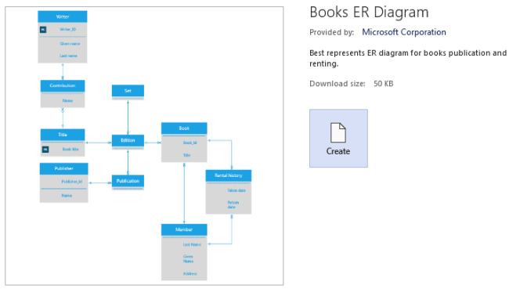
Task: Click the Member entity header in preview
Action: (184, 229)
